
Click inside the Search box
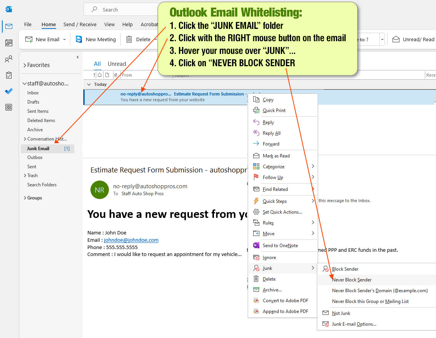(123, 10)
